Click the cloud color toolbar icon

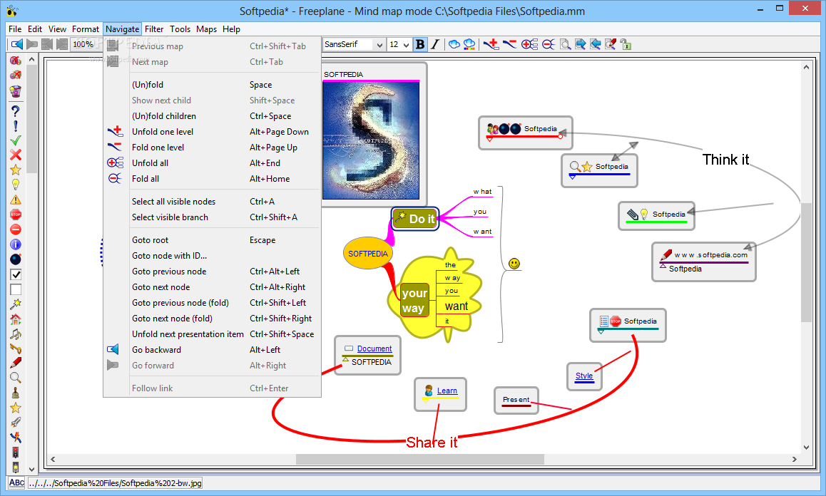pos(469,45)
